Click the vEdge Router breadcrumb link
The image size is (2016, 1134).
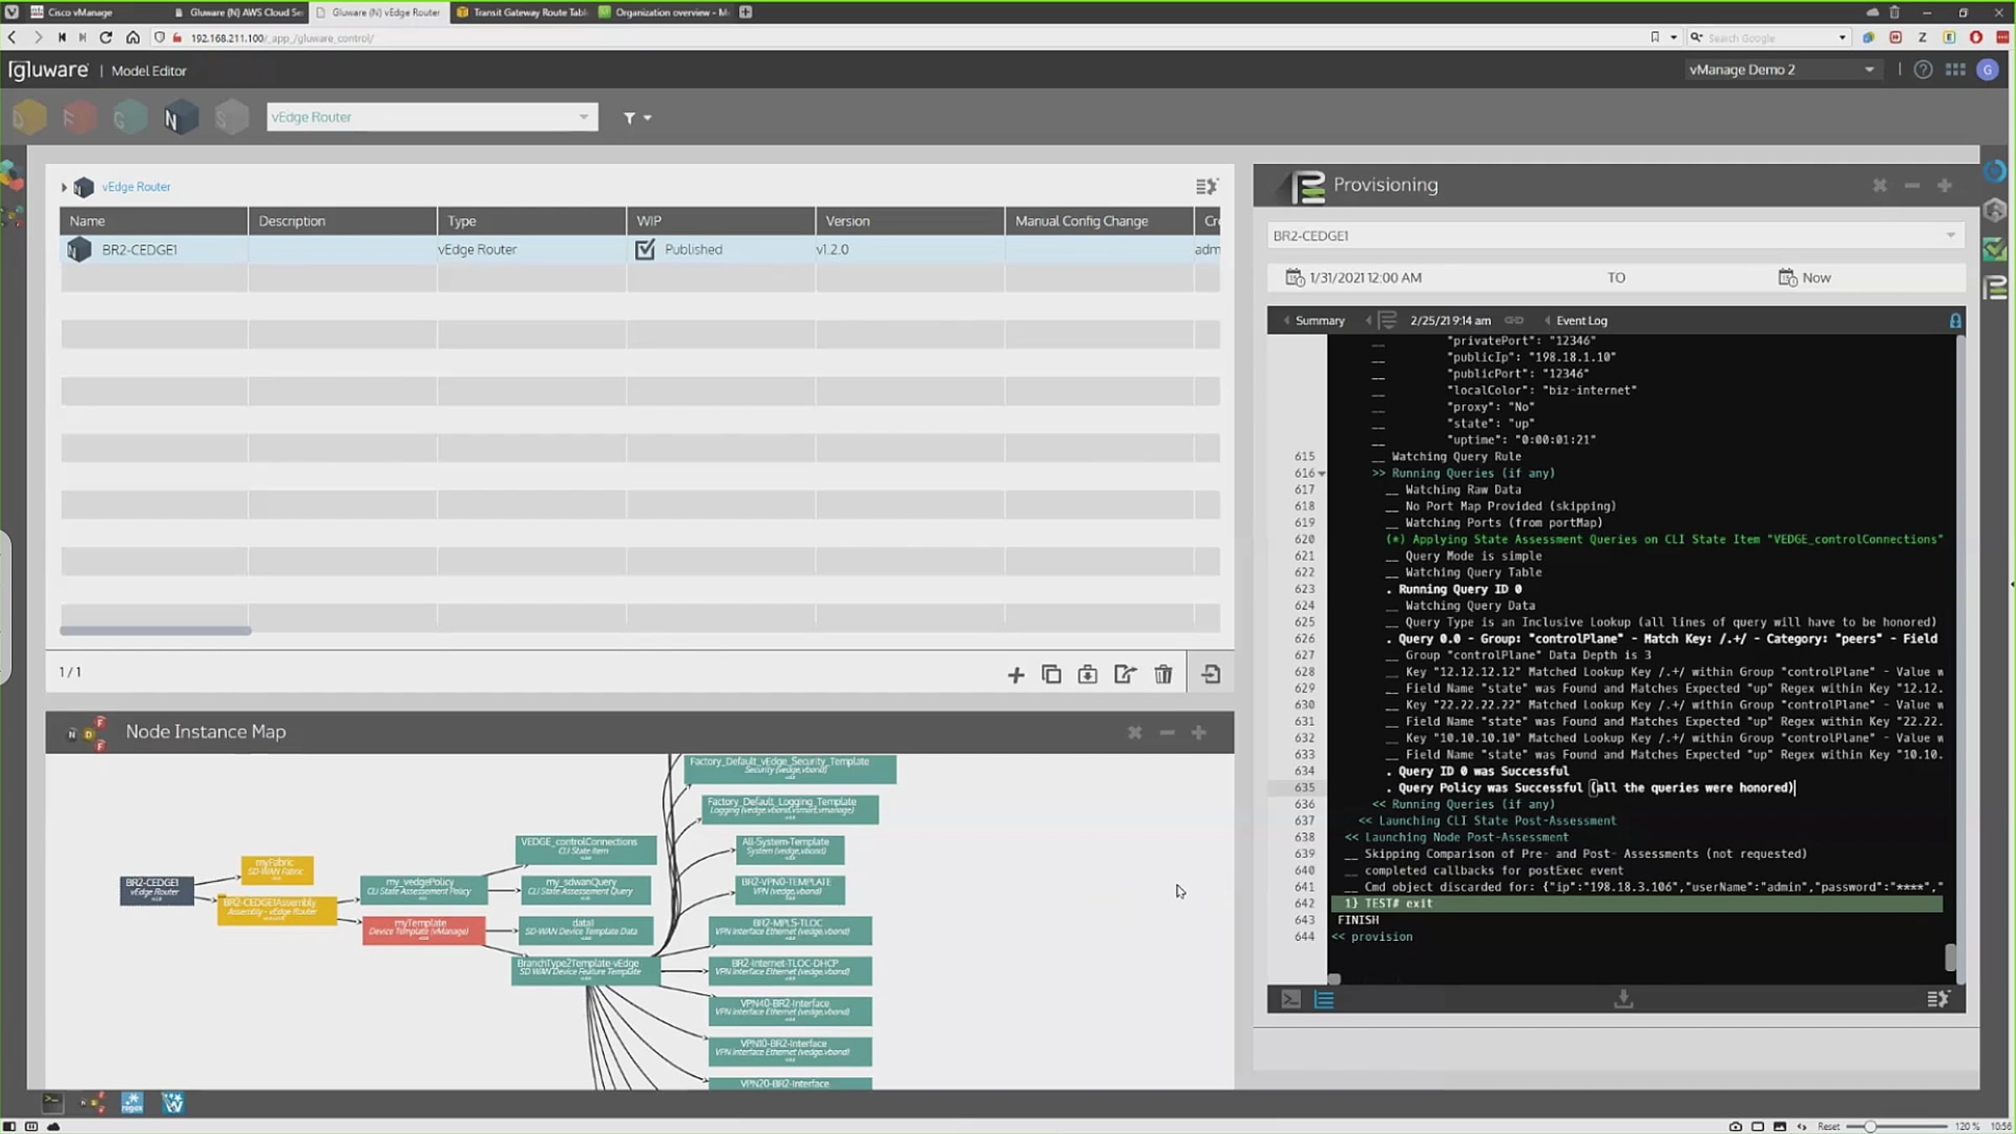(136, 186)
